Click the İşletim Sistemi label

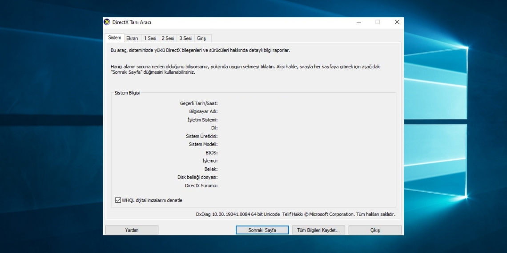click(202, 120)
